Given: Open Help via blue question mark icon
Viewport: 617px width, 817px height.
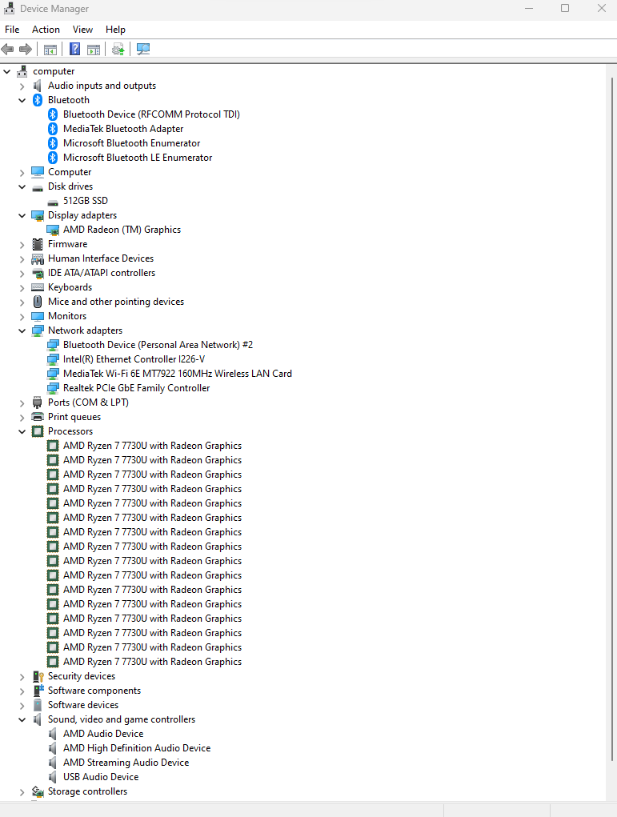Looking at the screenshot, I should [x=75, y=50].
